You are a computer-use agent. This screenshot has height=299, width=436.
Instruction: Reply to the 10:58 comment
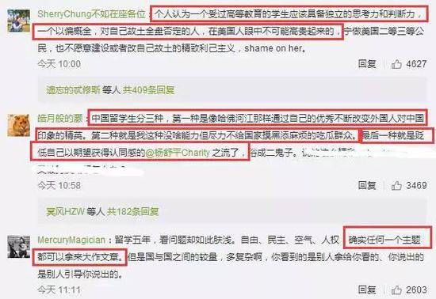point(367,185)
